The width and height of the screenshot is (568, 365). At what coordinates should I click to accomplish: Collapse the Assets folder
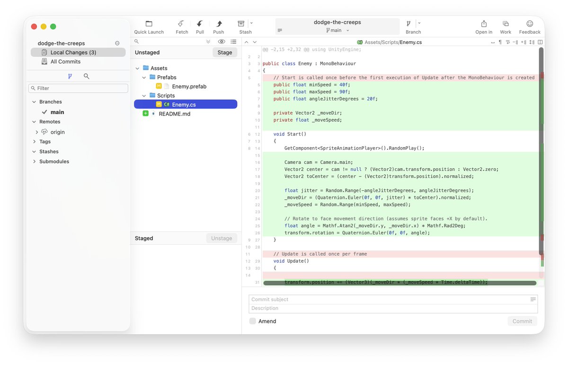pos(138,68)
